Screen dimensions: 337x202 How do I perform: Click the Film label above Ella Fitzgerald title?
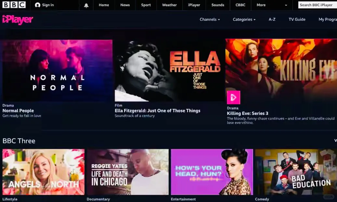tap(118, 105)
